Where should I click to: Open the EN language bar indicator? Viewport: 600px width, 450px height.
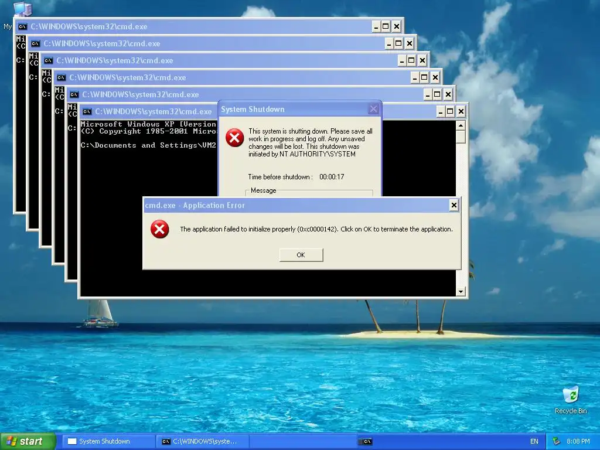coord(534,441)
